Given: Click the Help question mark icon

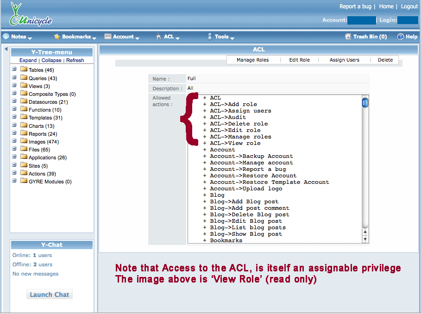Looking at the screenshot, I should pos(401,37).
